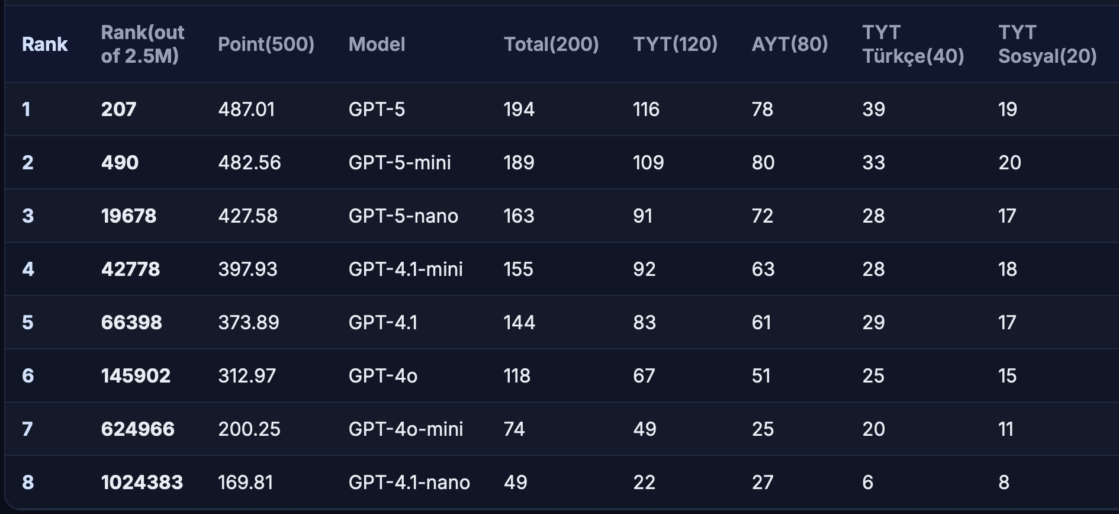The image size is (1119, 514).
Task: Click the Rank column header
Action: 45,44
